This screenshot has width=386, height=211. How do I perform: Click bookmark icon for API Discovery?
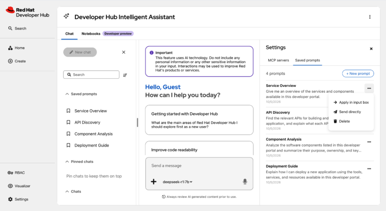(x=68, y=122)
